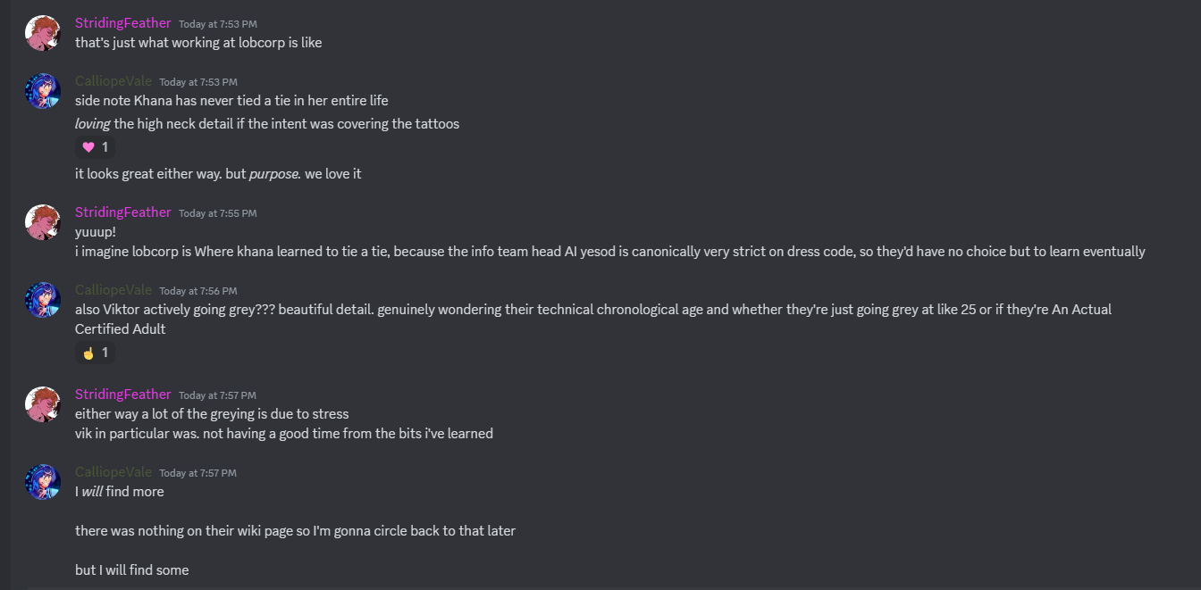Open CalliopeVale's avatar beside the 7:56 PM message
Image resolution: width=1201 pixels, height=590 pixels.
pyautogui.click(x=43, y=300)
